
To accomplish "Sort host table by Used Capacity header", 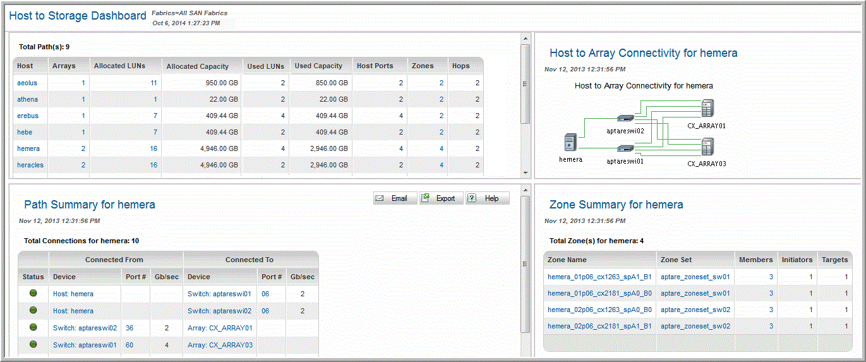I will [318, 66].
